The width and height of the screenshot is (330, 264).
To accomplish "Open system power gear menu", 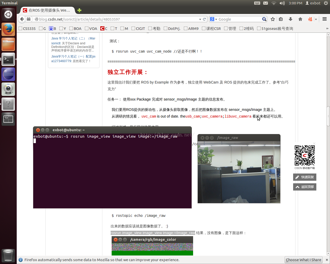I will click(326, 3).
